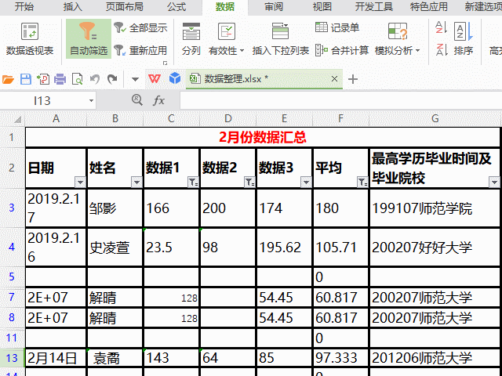Close the 数据整理.xlsx tab
Screen dimensions: 502x376
334,78
